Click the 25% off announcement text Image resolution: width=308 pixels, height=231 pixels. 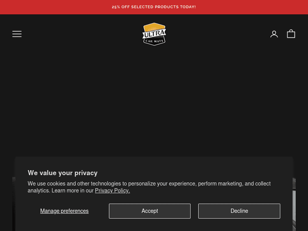(154, 7)
